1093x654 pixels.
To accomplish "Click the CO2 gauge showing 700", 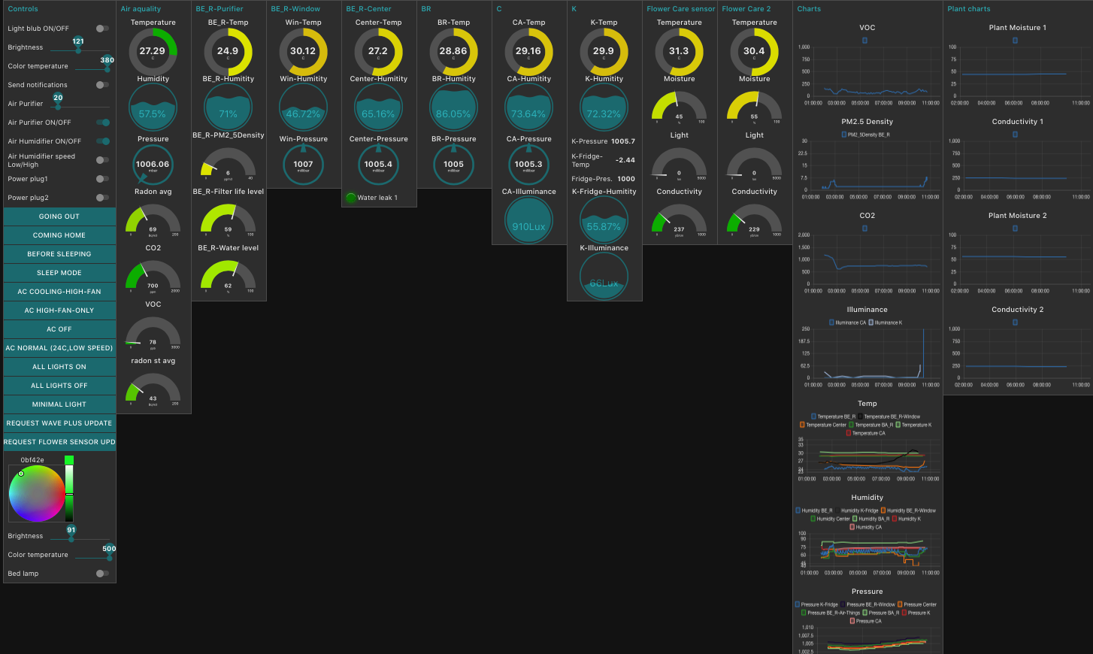I will [153, 276].
